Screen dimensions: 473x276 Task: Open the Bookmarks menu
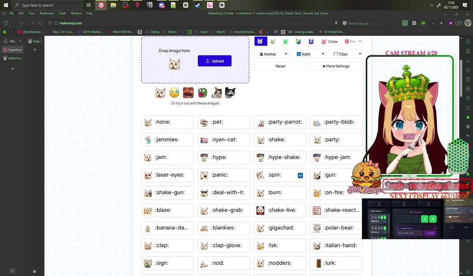coord(47,13)
